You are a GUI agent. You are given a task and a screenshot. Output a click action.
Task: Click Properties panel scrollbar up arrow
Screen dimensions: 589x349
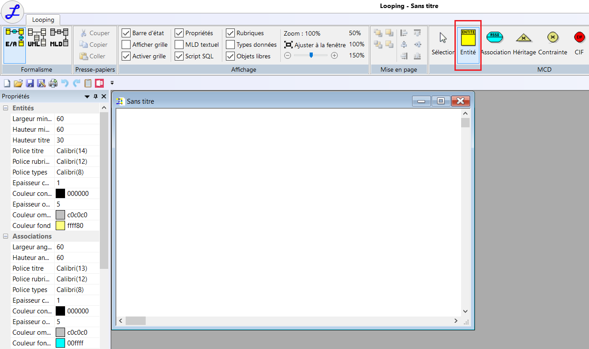(104, 108)
